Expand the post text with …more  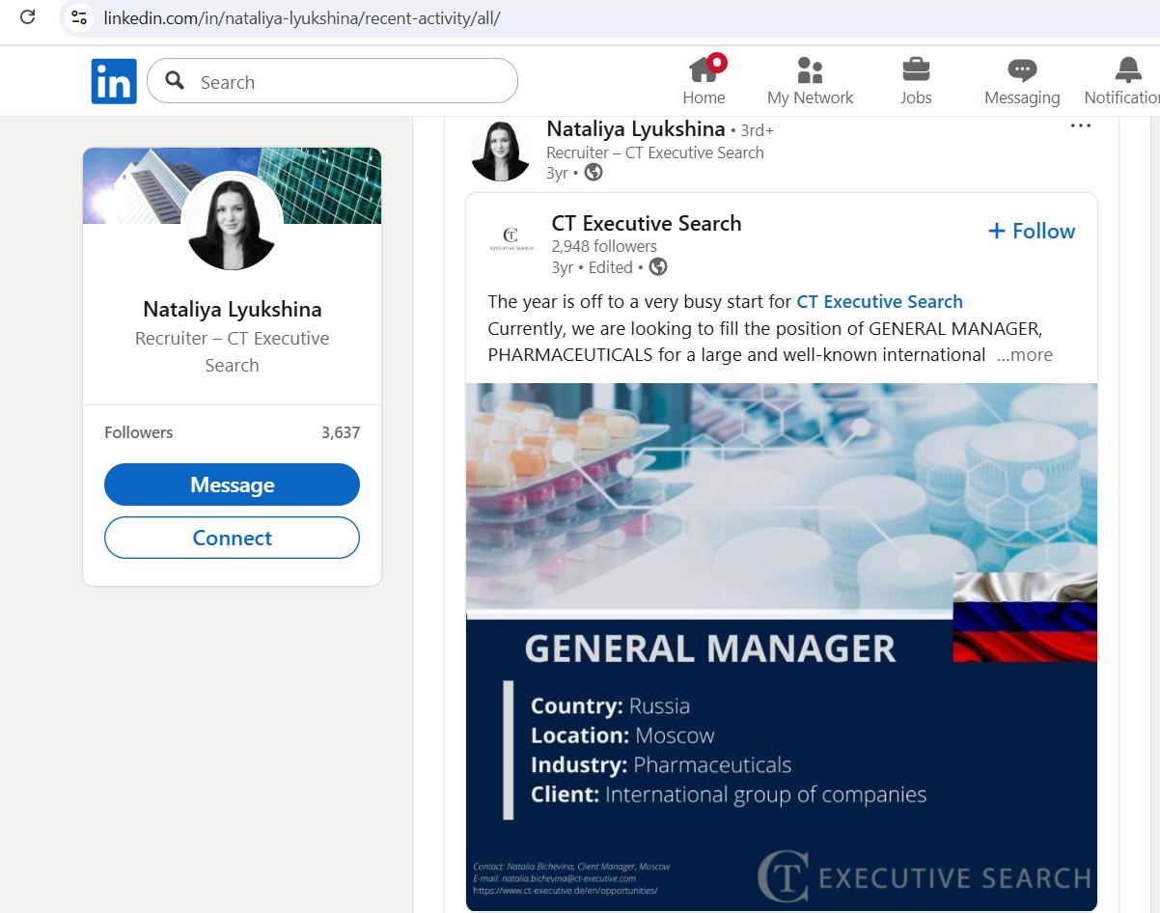pos(1025,354)
